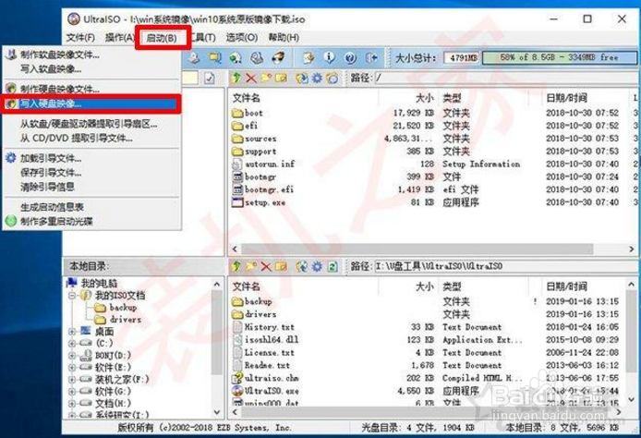The height and width of the screenshot is (438, 641).
Task: Sort image pane by 大小 column header
Action: pos(424,98)
